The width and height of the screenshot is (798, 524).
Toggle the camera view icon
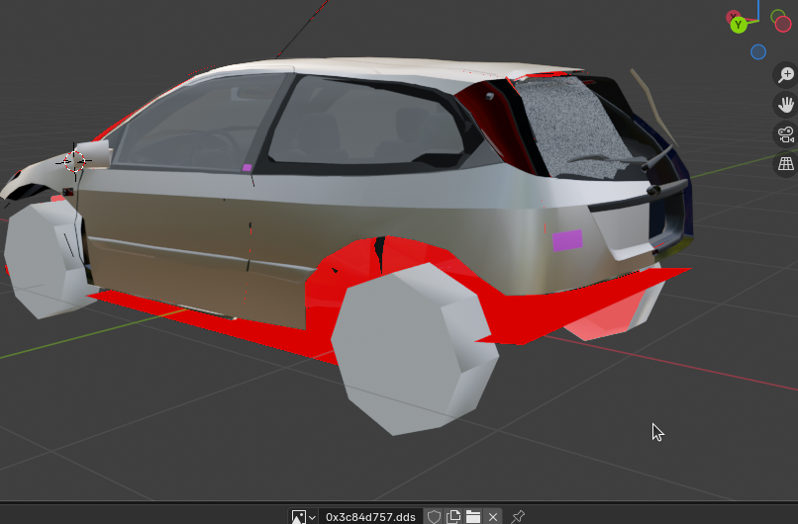click(x=786, y=134)
